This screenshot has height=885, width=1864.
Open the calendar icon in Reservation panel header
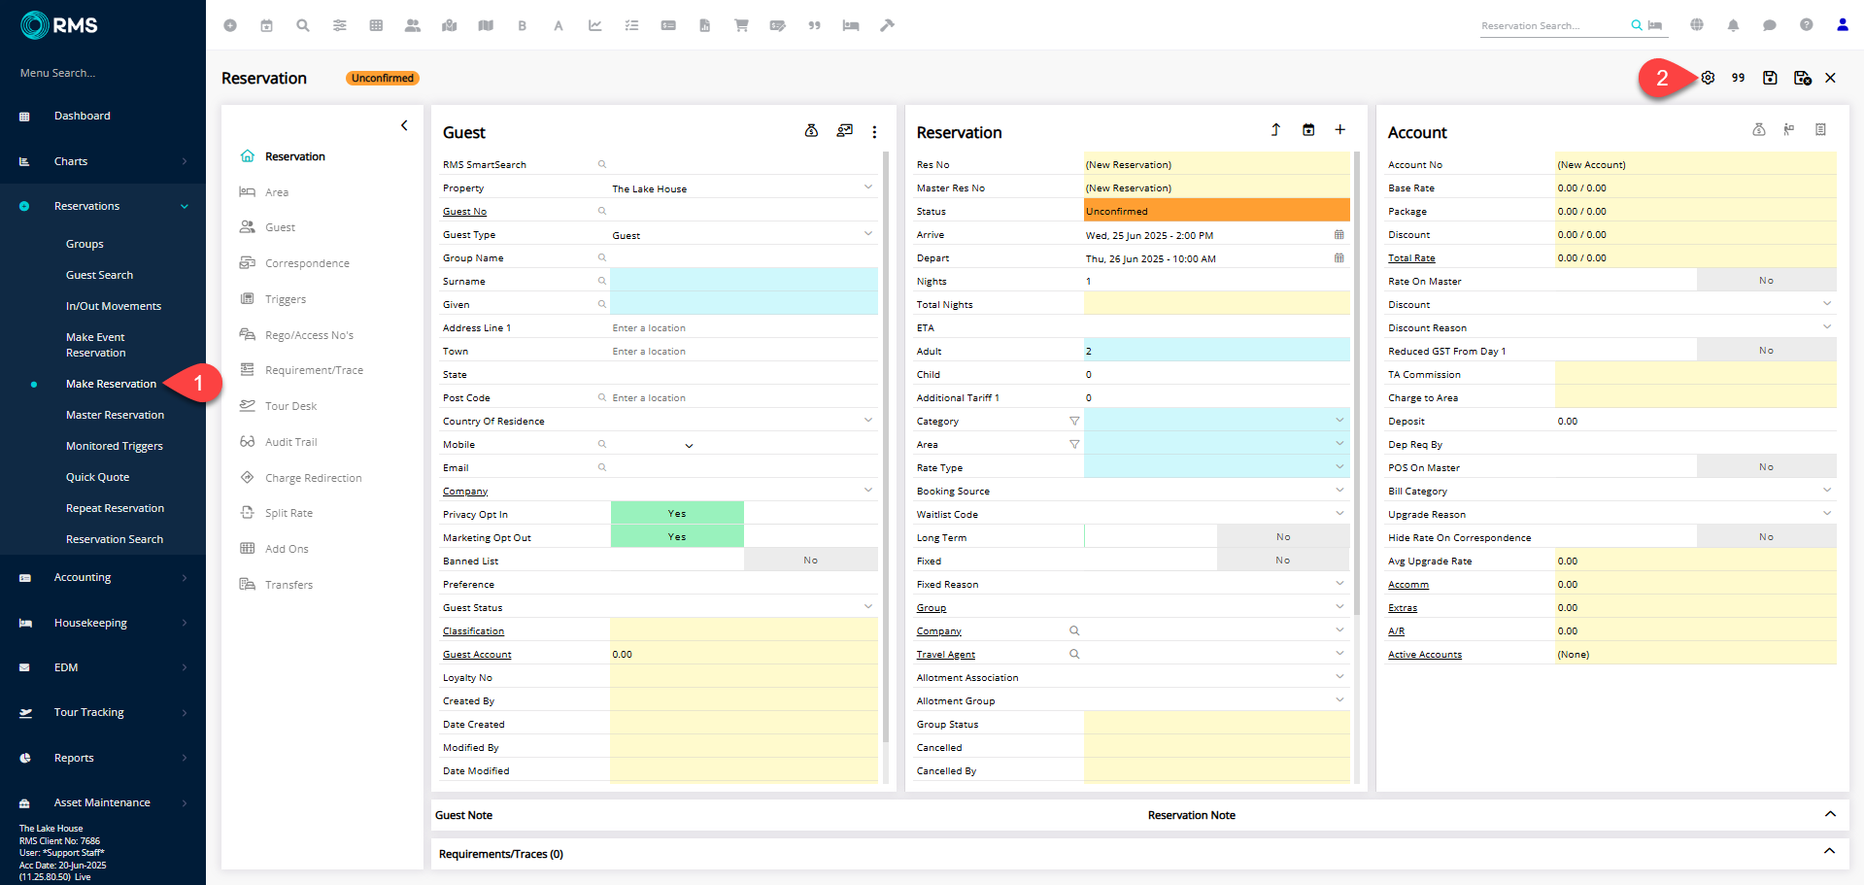pyautogui.click(x=1308, y=130)
